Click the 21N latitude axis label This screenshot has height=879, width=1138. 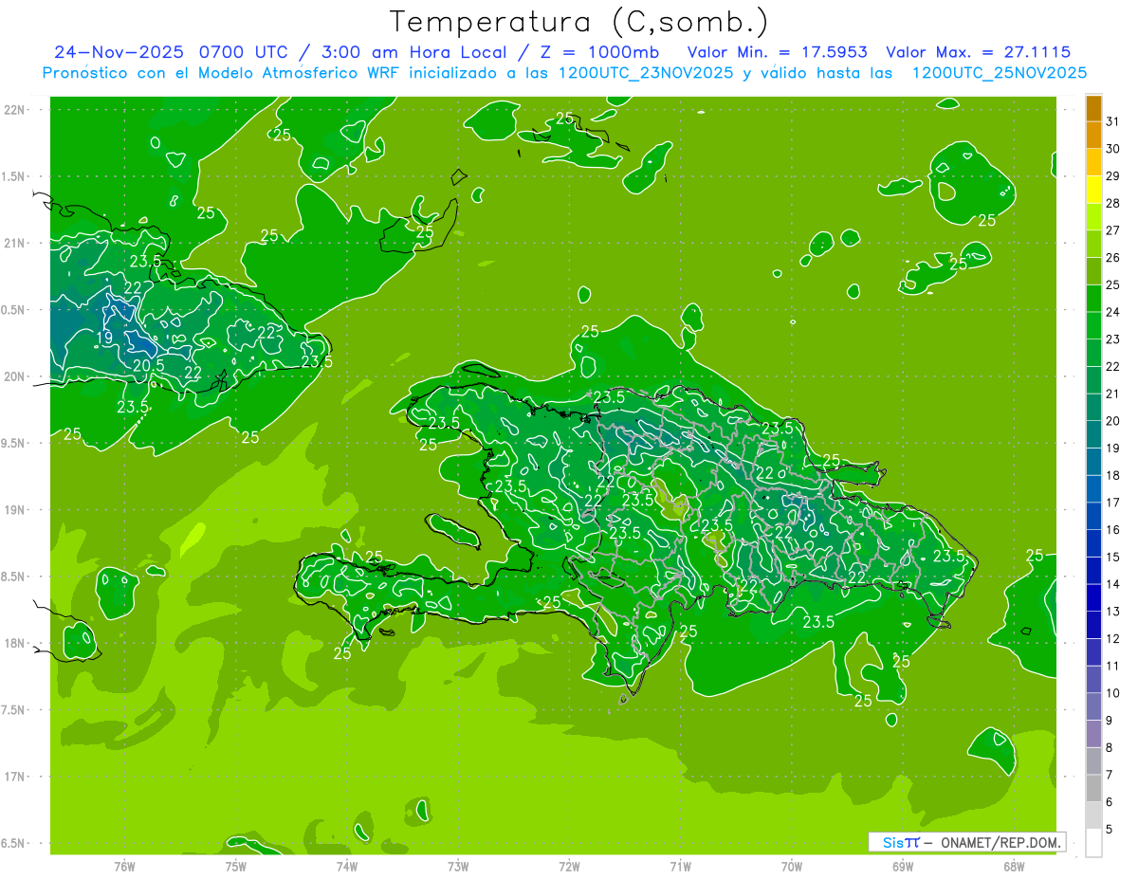tap(14, 243)
